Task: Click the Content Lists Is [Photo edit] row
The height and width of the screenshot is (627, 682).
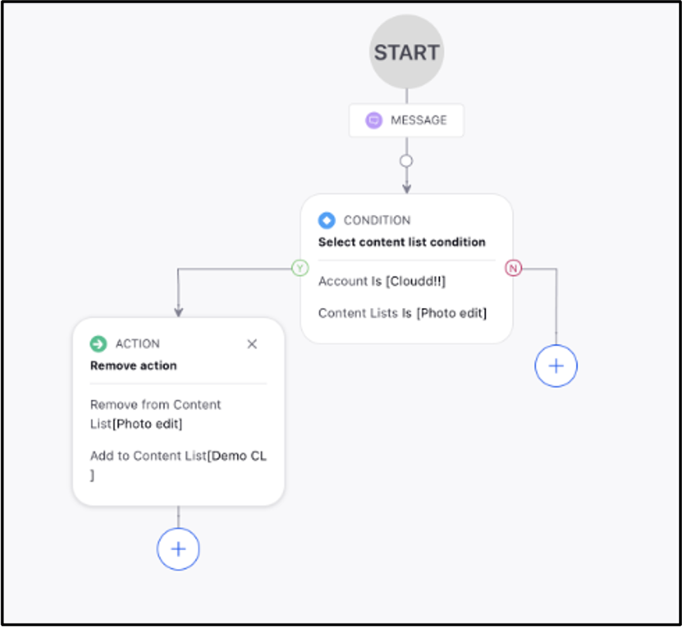Action: point(402,313)
